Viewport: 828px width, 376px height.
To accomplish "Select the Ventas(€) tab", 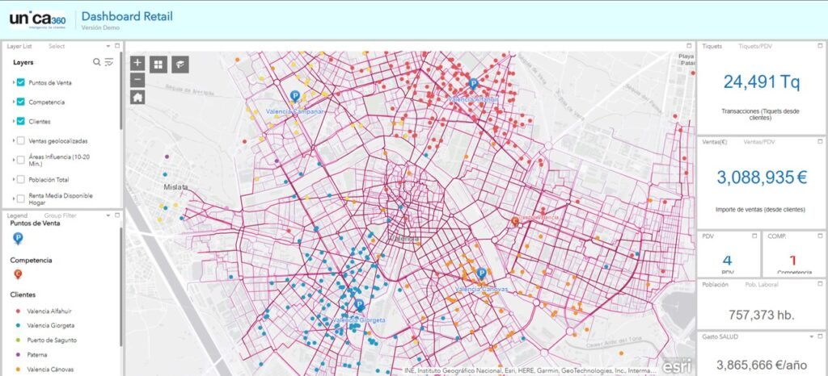I will click(x=715, y=142).
